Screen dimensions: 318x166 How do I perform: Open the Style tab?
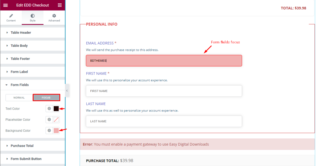(x=32, y=18)
